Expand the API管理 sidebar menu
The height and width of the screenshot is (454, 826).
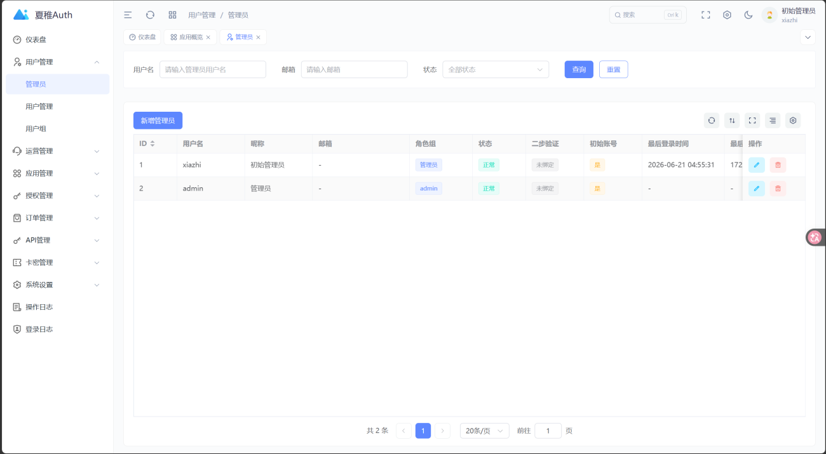57,240
